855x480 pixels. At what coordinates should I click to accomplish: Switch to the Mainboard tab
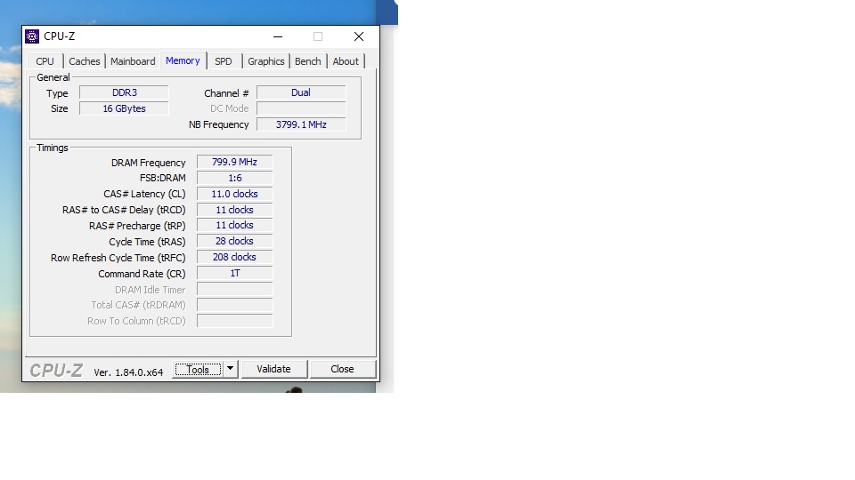click(x=133, y=61)
